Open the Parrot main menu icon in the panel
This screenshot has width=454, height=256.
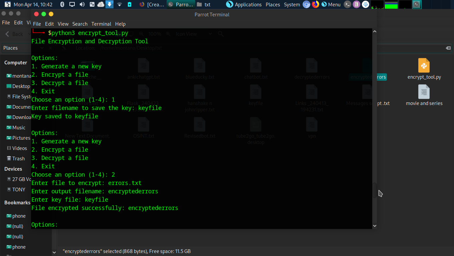tap(7, 5)
